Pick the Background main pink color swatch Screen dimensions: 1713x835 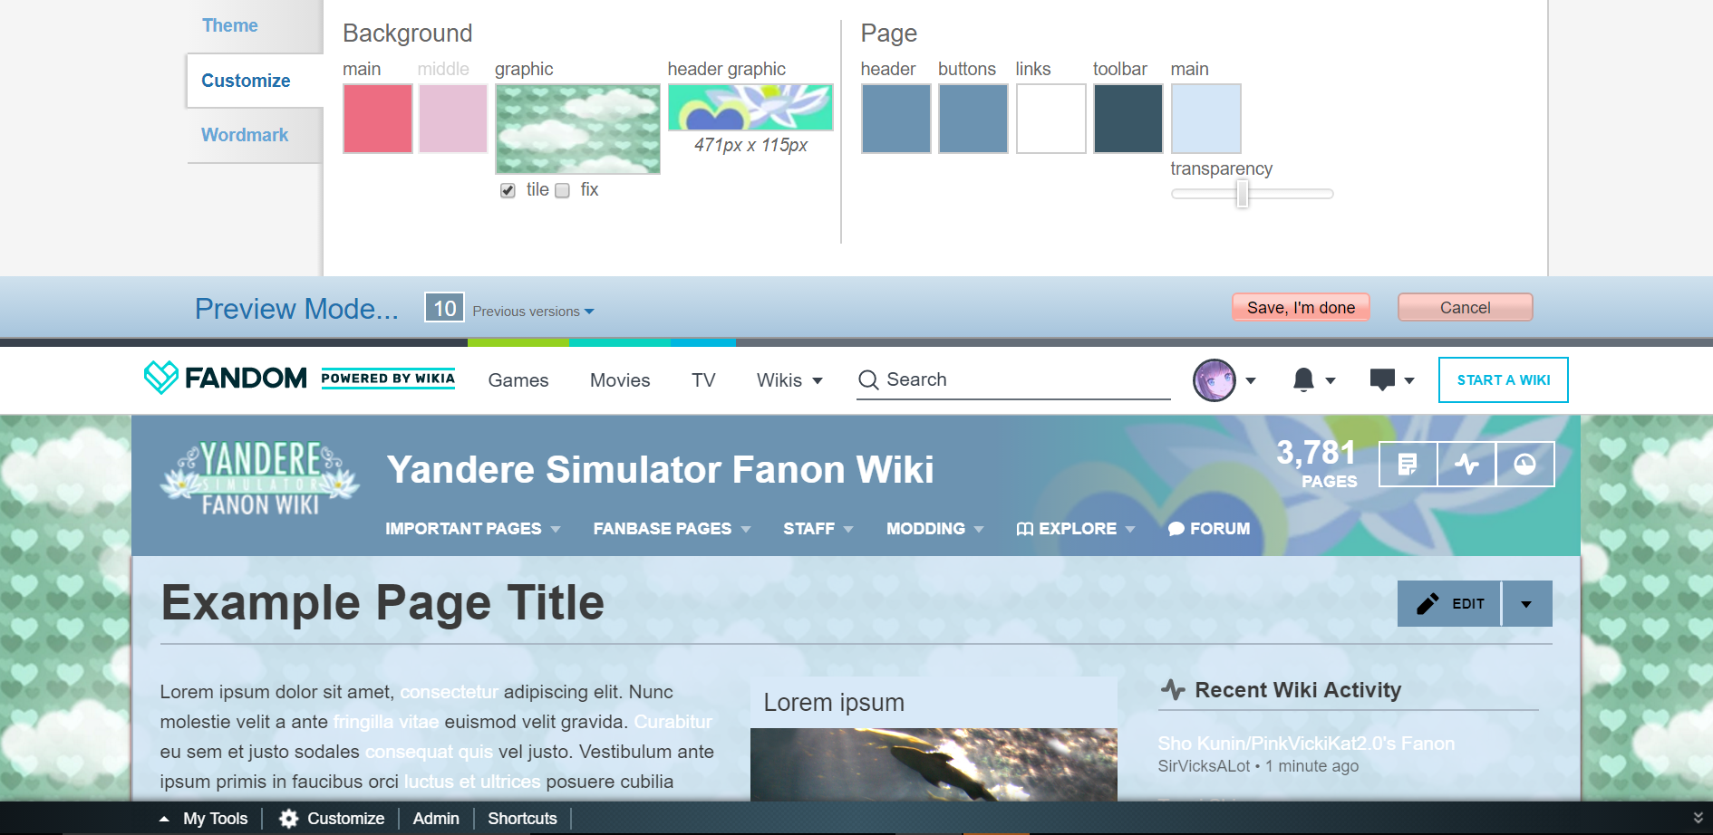click(x=378, y=119)
